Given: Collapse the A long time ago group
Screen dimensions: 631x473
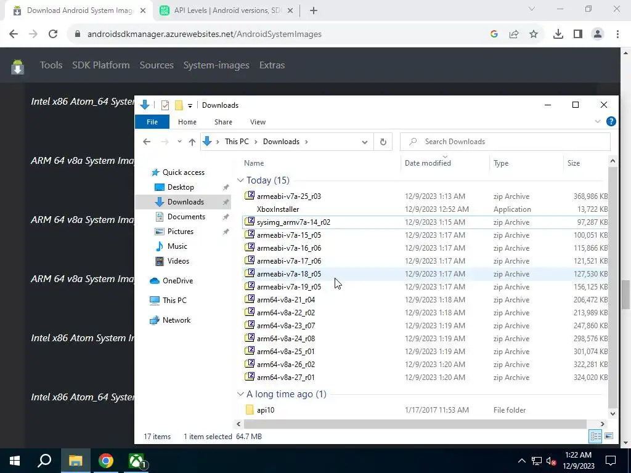Looking at the screenshot, I should click(241, 394).
